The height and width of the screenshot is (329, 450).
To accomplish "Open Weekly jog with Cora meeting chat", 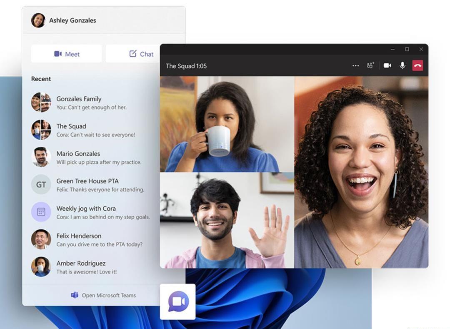I will [x=91, y=212].
